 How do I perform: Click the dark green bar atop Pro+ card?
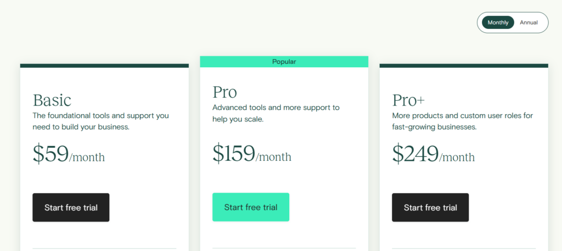click(x=464, y=66)
